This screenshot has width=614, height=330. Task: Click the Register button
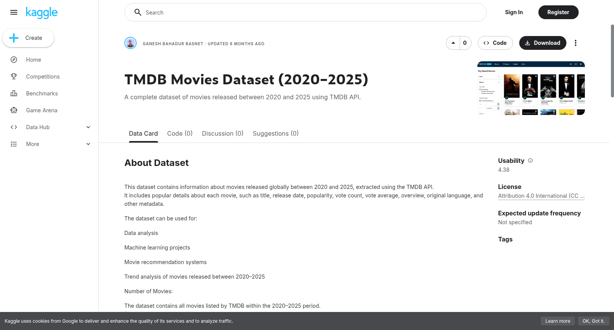coord(558,12)
